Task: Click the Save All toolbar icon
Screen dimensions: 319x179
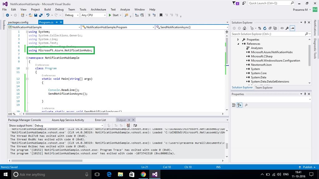Action: coord(40,15)
